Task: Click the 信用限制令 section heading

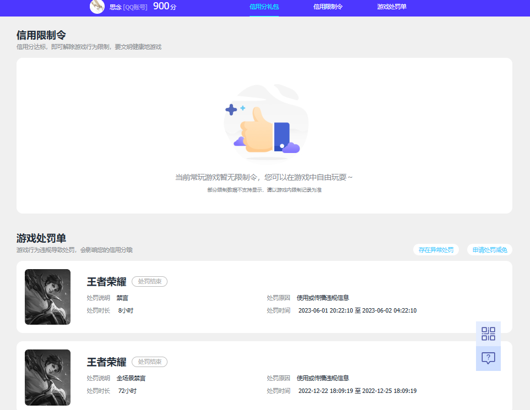Action: pos(41,35)
